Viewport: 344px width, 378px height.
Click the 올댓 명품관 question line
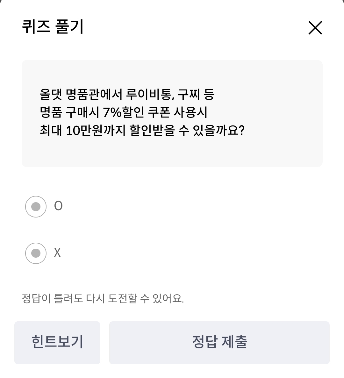coord(127,94)
